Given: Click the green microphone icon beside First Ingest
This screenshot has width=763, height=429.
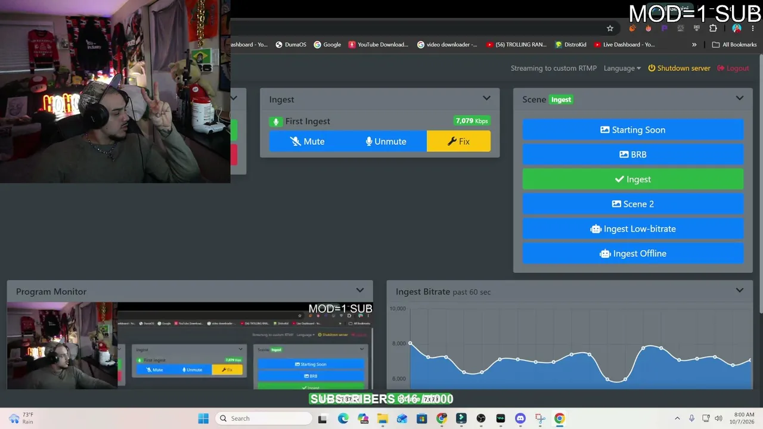Looking at the screenshot, I should 275,122.
